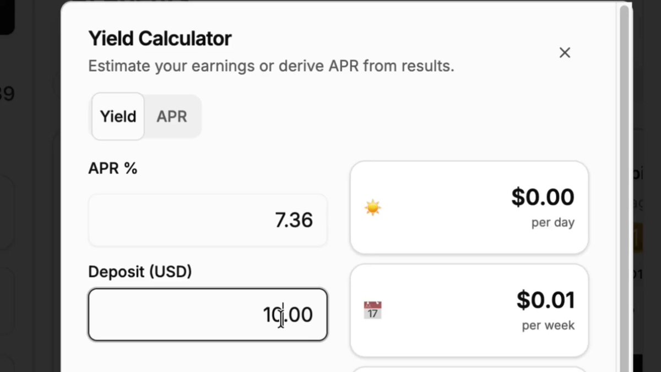
Task: Click the 'per day' caption
Action: click(x=553, y=223)
